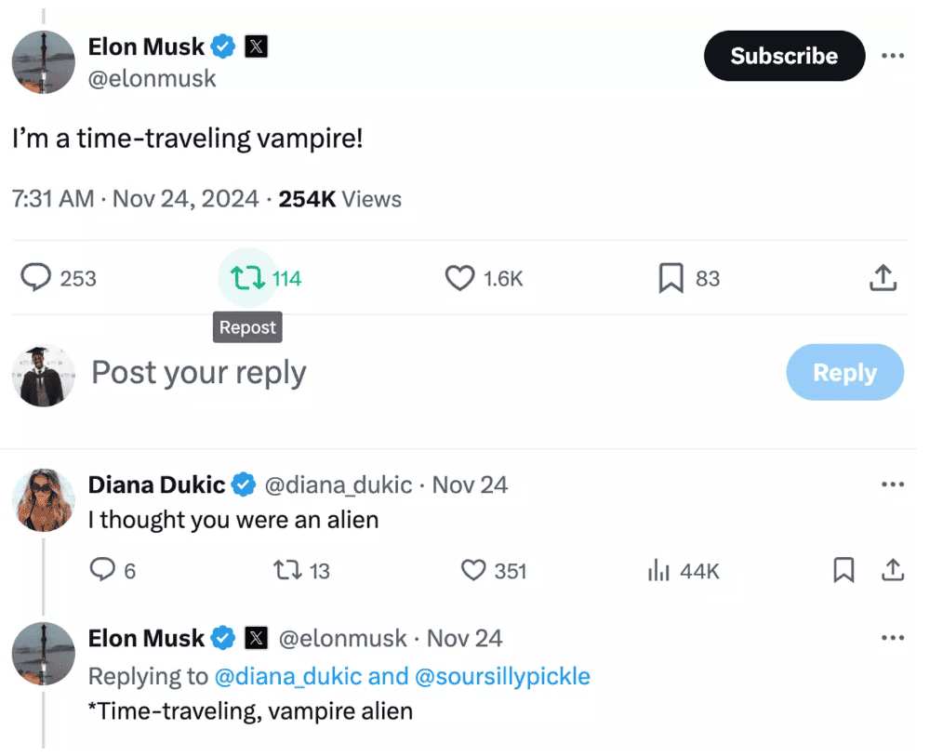Viewport: 943px width, 756px height.
Task: Share the vampire post via upload icon
Action: point(883,278)
